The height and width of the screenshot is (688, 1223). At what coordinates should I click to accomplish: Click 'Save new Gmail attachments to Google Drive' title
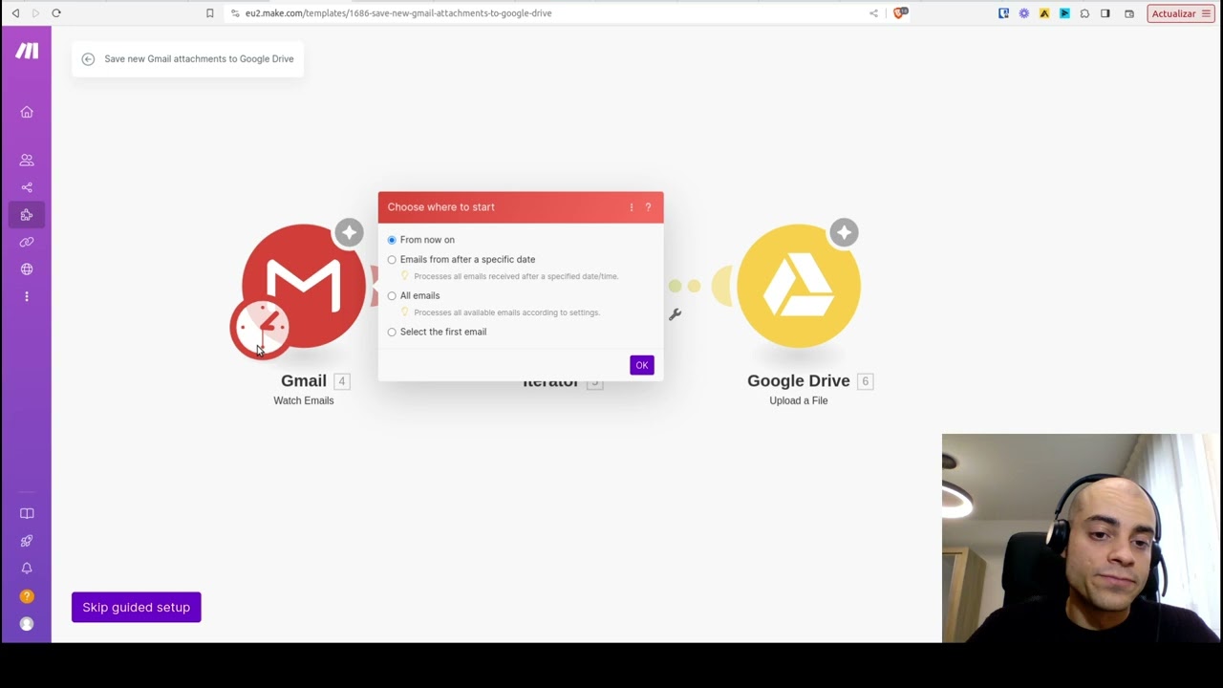coord(199,59)
